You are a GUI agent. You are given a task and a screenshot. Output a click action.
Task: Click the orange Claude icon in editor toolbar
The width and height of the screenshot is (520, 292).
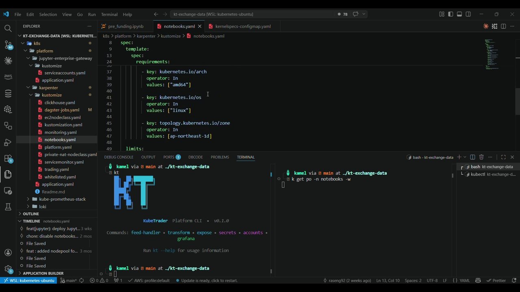click(486, 26)
